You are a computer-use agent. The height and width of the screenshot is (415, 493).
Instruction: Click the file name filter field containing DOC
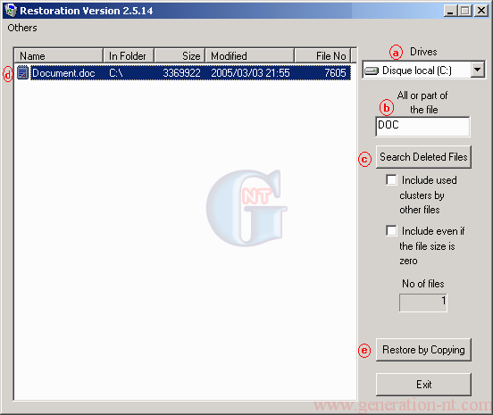coord(422,127)
